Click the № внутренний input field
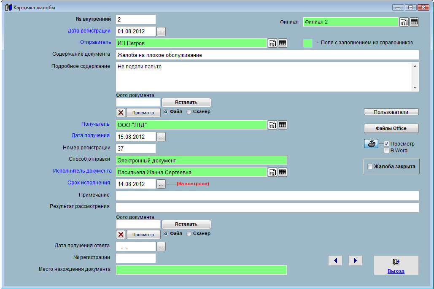This screenshot has height=289, width=434. [136, 19]
